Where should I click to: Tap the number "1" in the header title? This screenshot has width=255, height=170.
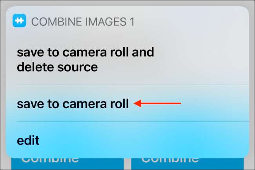131,22
